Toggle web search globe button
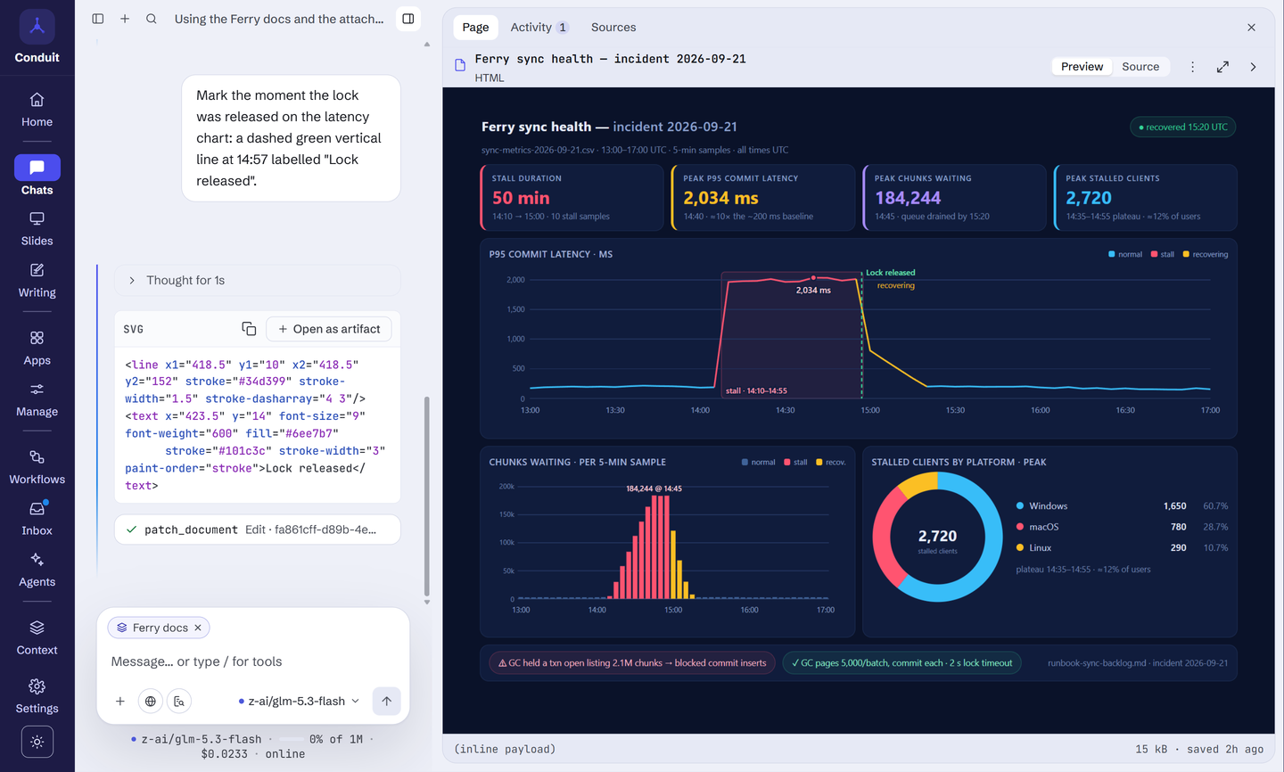This screenshot has height=772, width=1284. coord(151,701)
